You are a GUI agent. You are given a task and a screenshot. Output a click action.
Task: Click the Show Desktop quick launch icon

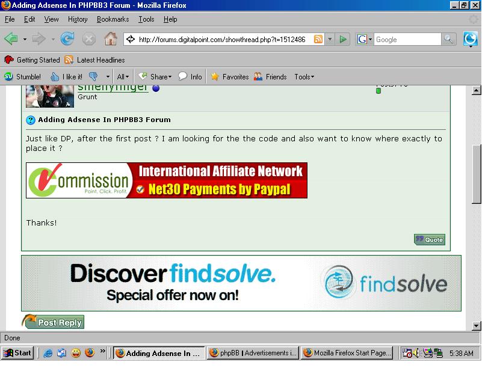(x=62, y=353)
